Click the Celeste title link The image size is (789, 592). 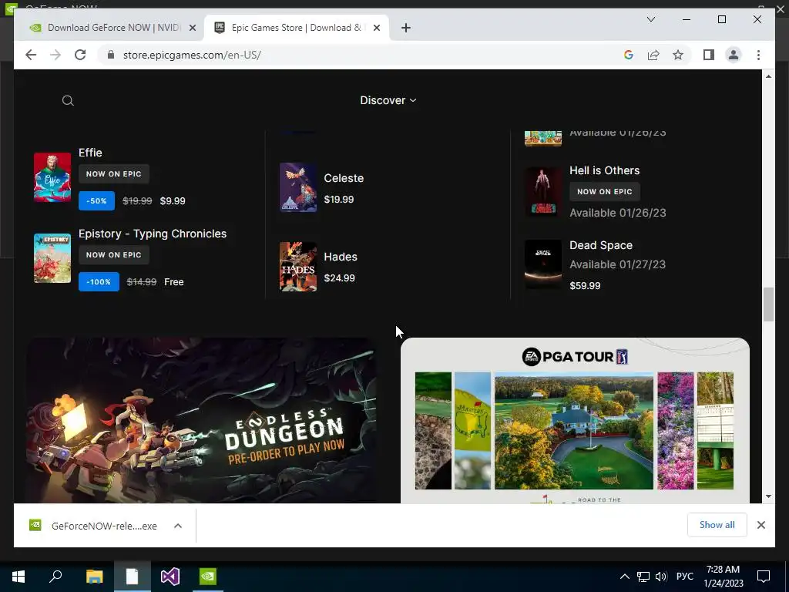(344, 178)
